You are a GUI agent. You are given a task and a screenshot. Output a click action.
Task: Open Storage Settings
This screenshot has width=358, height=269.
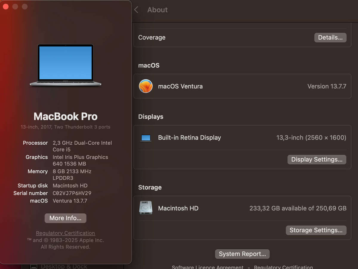pyautogui.click(x=316, y=230)
